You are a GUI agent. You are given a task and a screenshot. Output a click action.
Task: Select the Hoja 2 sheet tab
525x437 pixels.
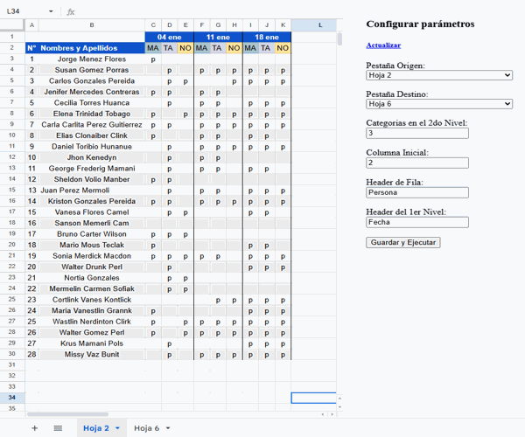(95, 428)
